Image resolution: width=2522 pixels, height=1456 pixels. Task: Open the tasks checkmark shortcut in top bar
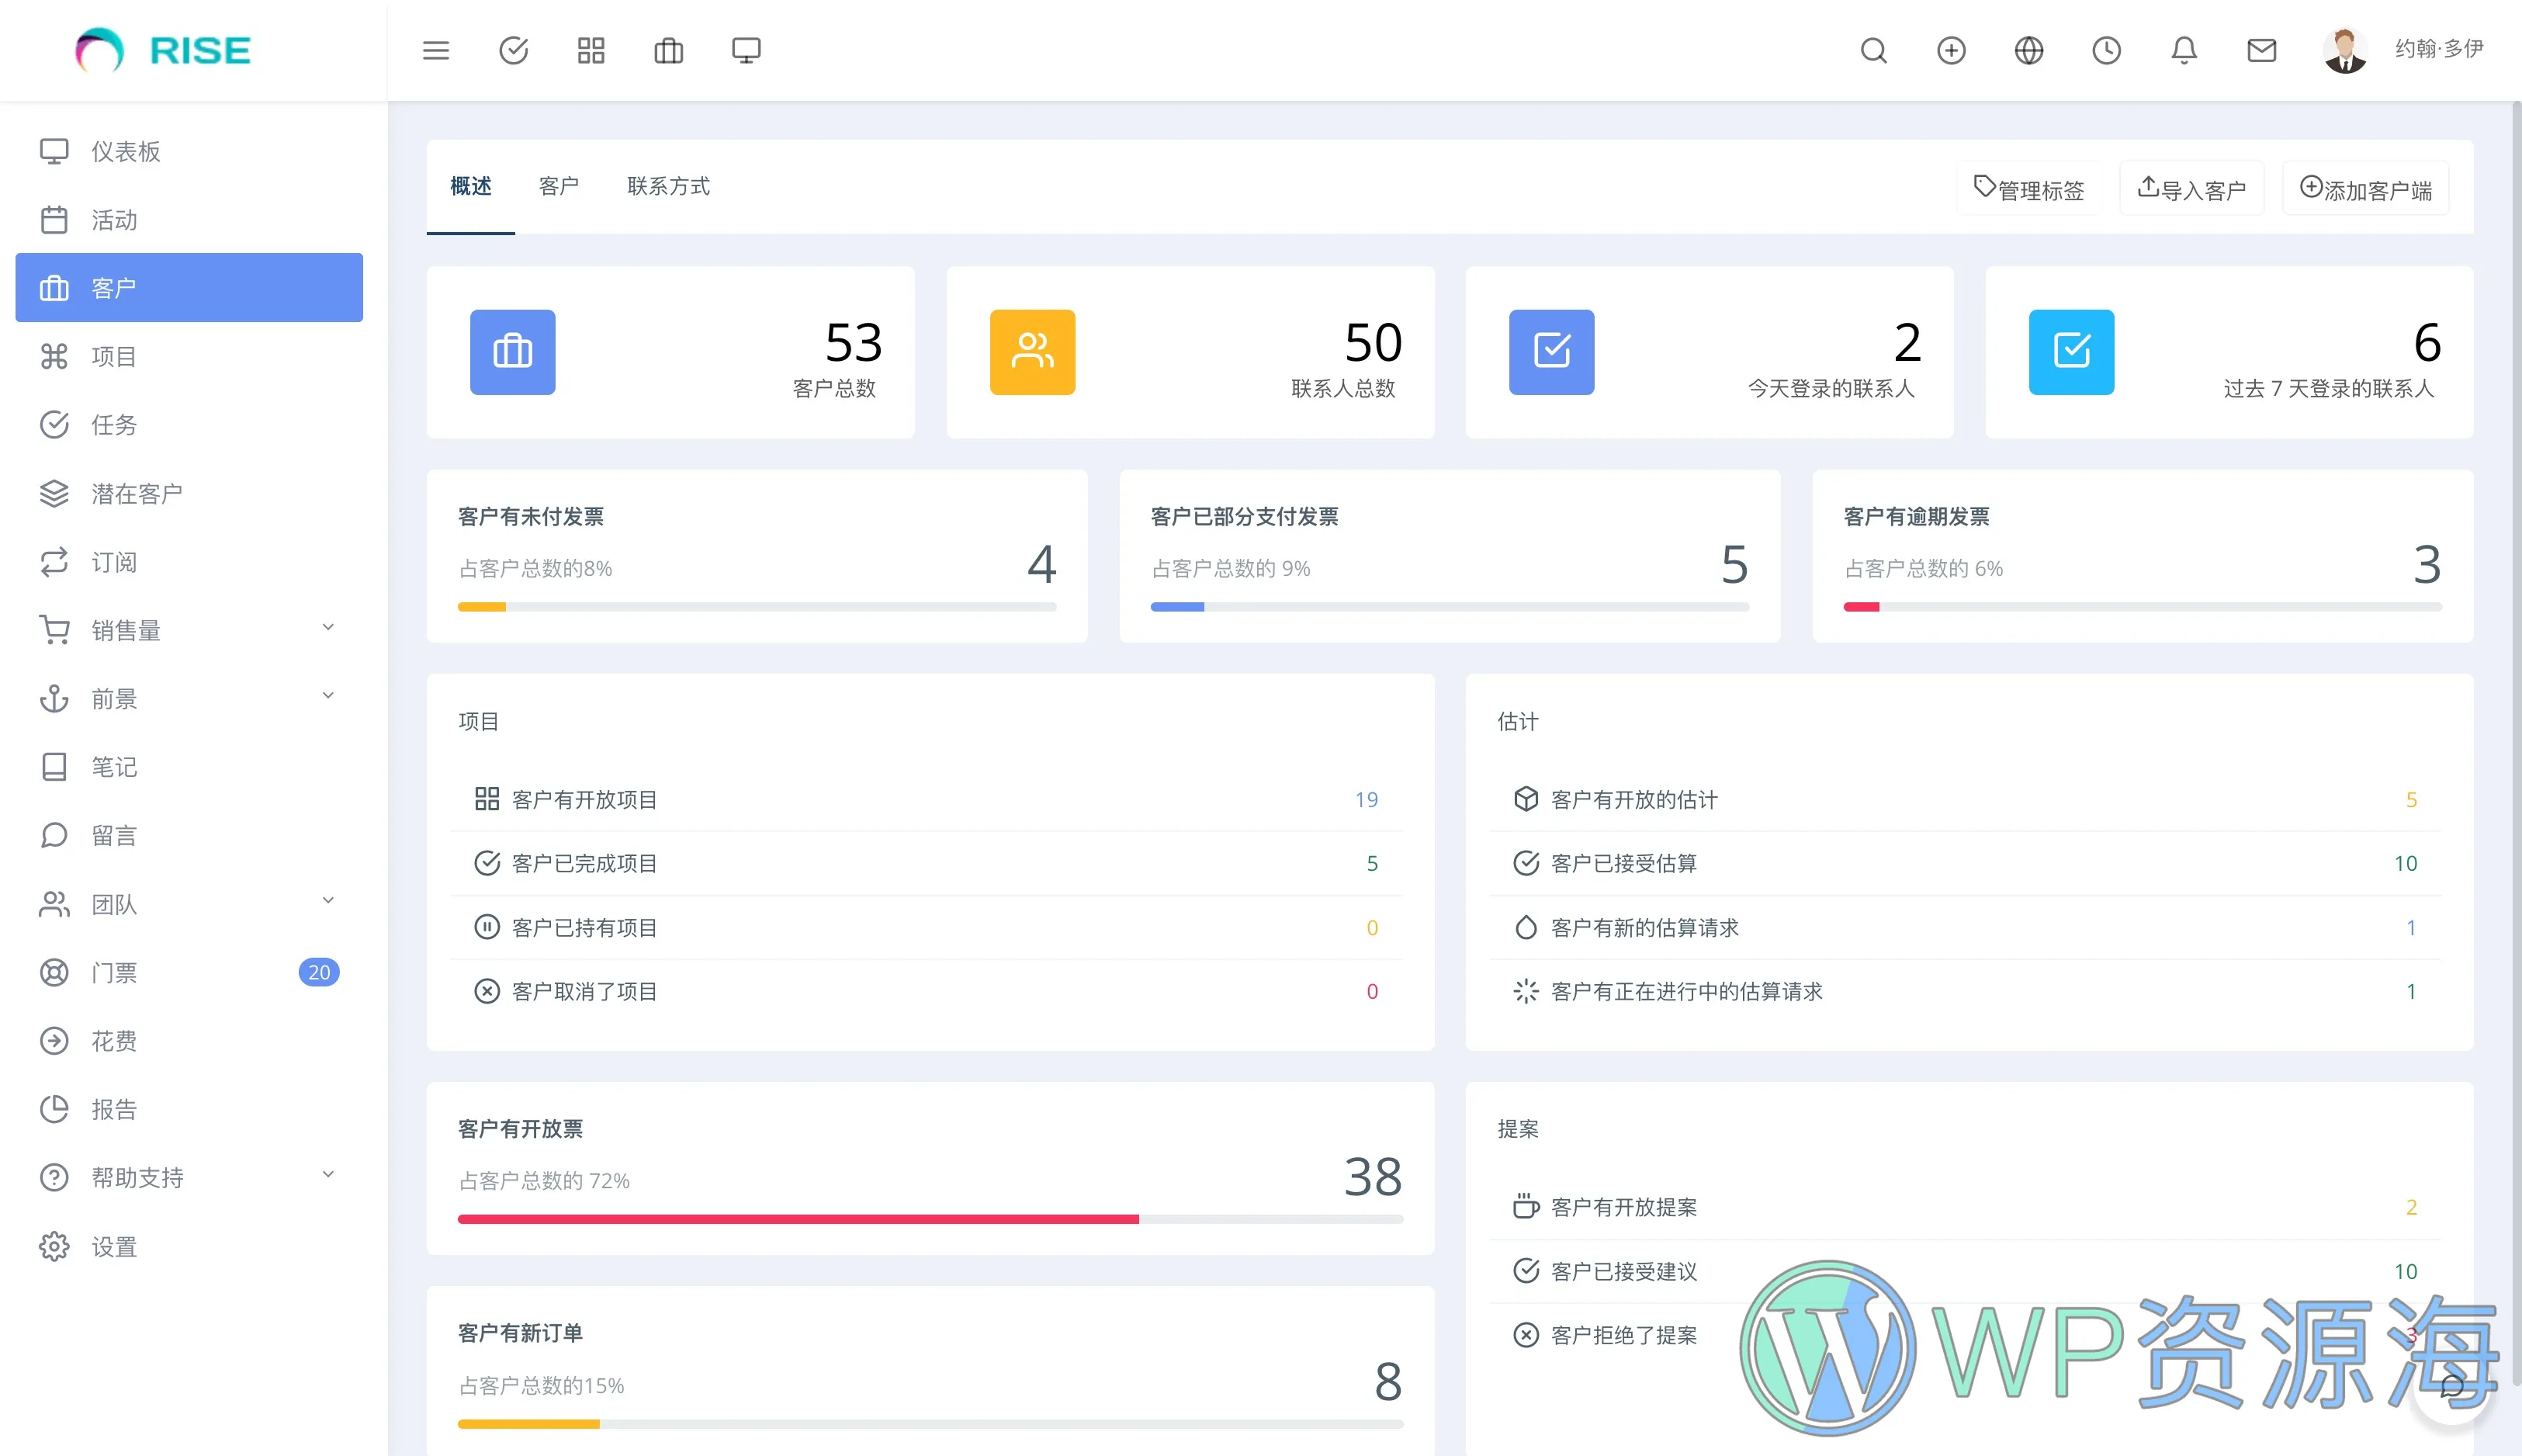pyautogui.click(x=514, y=50)
